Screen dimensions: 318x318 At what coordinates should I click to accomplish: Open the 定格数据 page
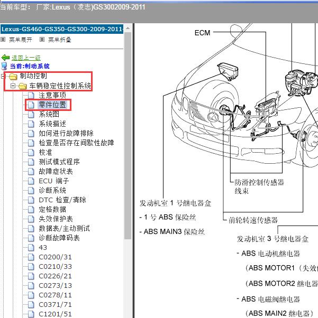click(x=52, y=210)
